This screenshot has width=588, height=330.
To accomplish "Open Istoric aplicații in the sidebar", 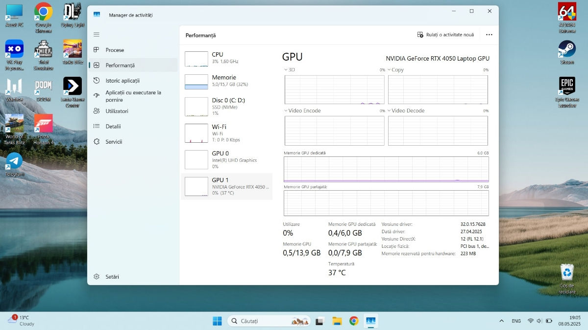I will (133, 81).
